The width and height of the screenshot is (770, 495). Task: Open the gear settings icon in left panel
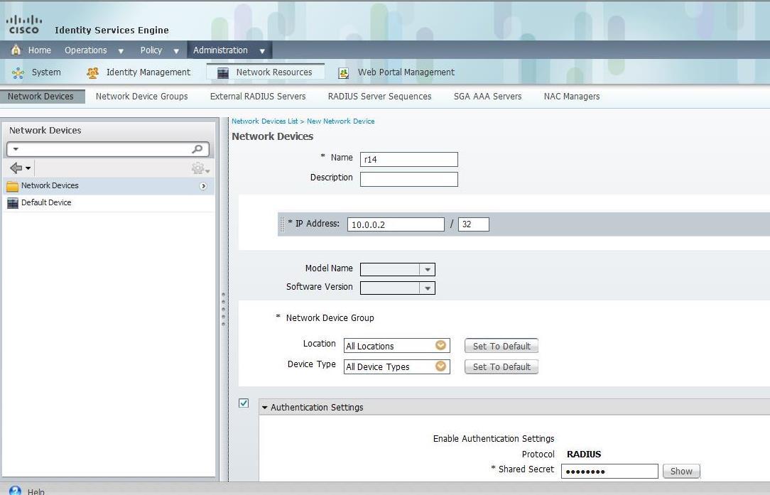click(x=198, y=168)
